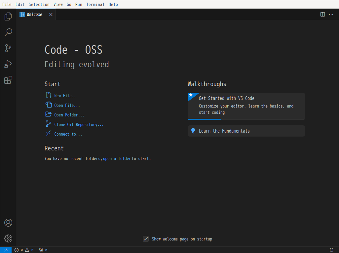Click the Open Folder icon

click(x=49, y=114)
